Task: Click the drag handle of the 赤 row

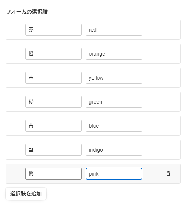Action: coord(15,30)
